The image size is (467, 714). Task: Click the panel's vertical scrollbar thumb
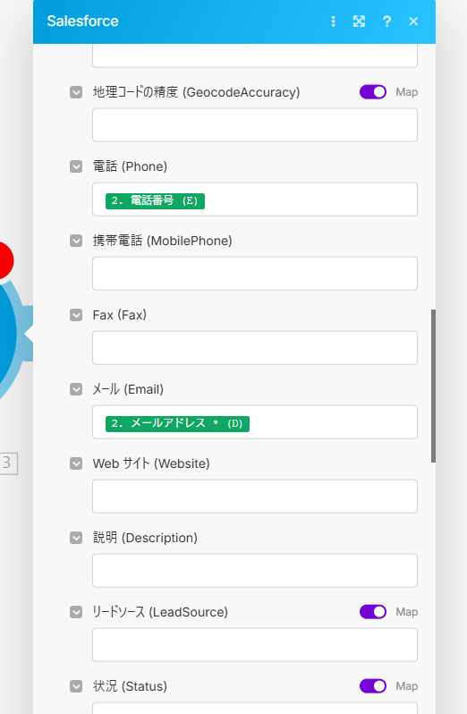(x=433, y=387)
